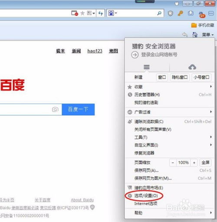The width and height of the screenshot is (217, 222).
Task: Click the cloud sync tab icon in menu
Action: click(192, 67)
